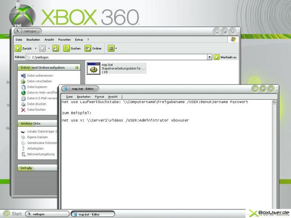Click the 'net use Laufwerkbuchstabe:' first line

coord(155,102)
